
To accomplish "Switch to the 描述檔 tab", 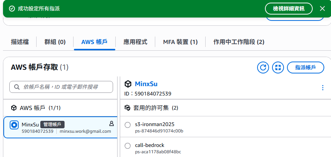I will coord(20,42).
